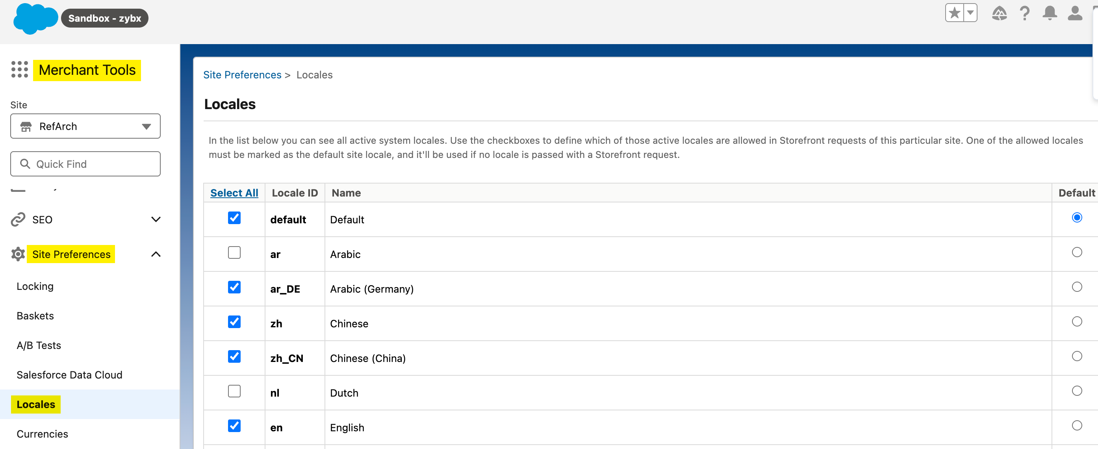The image size is (1098, 449).
Task: Click the favorites star icon
Action: 954,13
